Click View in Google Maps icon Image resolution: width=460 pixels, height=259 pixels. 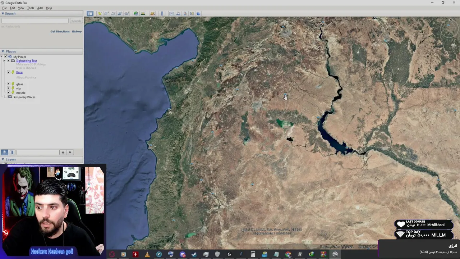pos(192,14)
